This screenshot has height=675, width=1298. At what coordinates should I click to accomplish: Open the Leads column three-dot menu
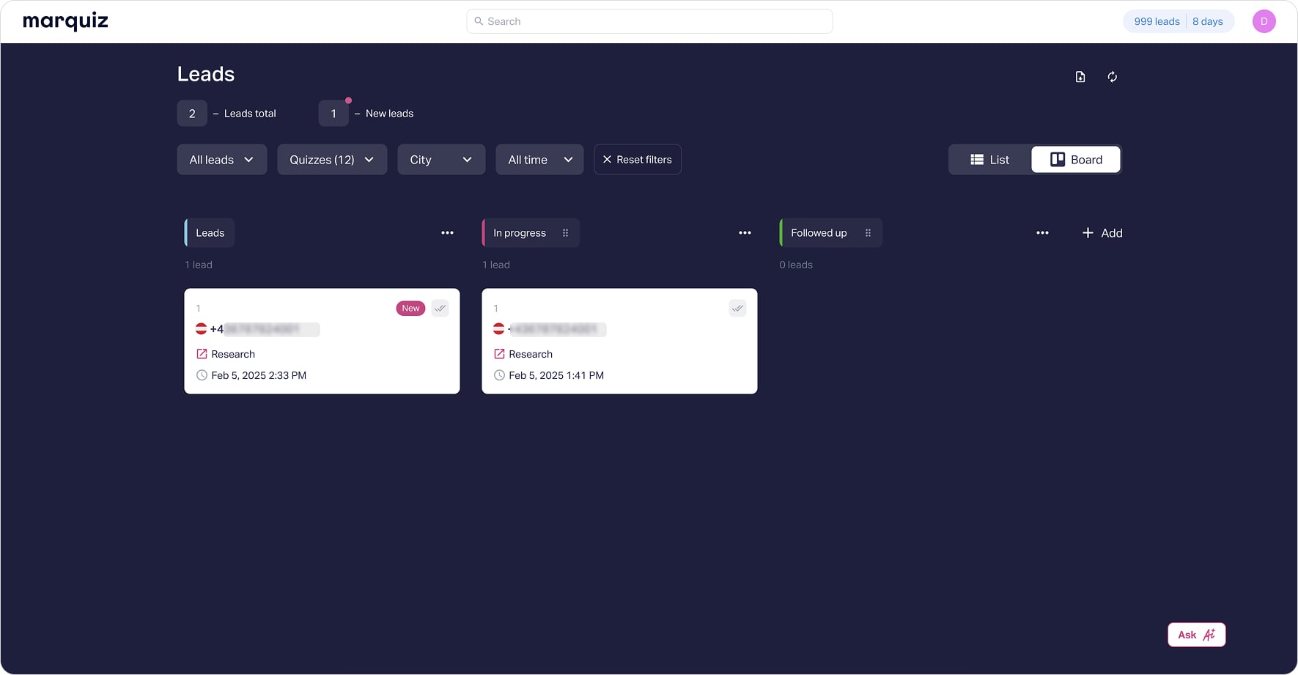447,233
